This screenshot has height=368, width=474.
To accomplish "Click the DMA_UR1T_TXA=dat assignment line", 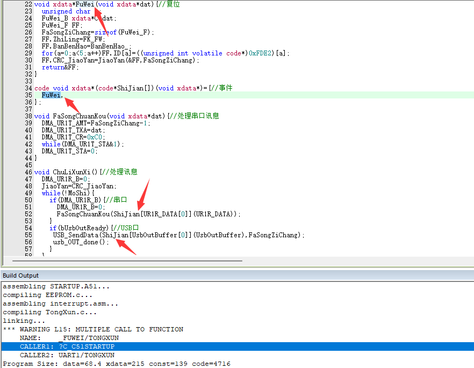I will tap(74, 130).
